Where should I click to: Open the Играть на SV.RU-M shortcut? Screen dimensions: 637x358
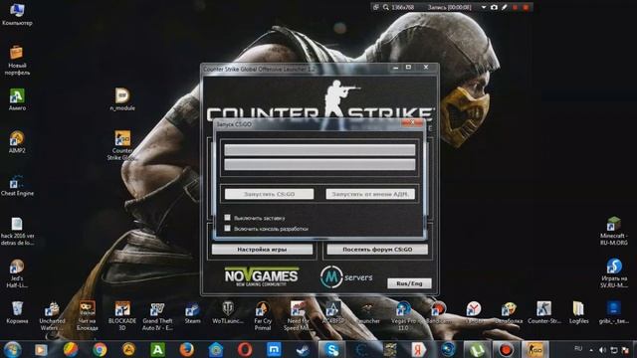tap(614, 273)
